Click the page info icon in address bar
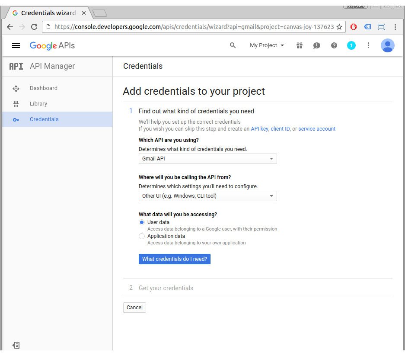Image resolution: width=405 pixels, height=356 pixels. (48, 27)
